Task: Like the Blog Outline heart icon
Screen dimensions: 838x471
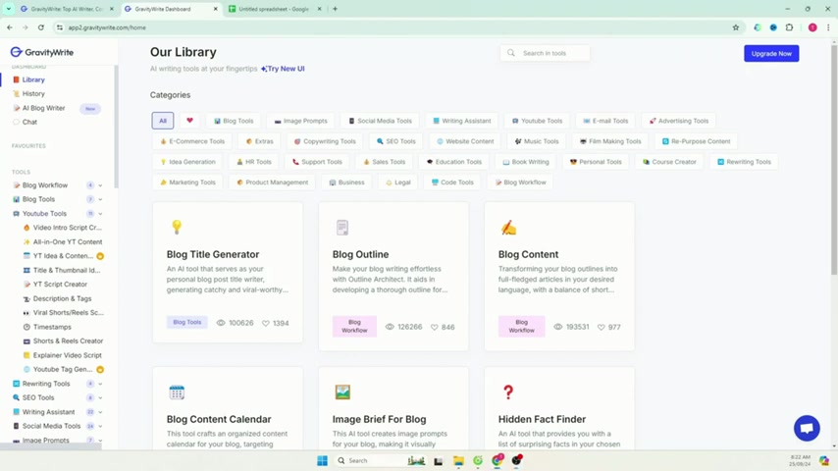Action: click(x=435, y=327)
